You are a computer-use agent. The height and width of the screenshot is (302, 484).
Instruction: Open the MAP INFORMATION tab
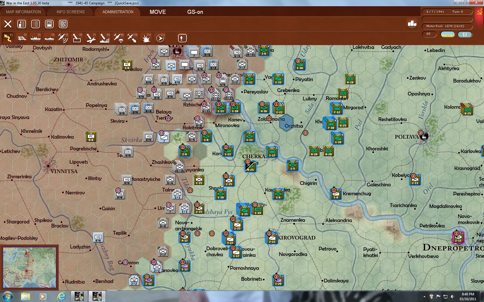click(x=23, y=12)
